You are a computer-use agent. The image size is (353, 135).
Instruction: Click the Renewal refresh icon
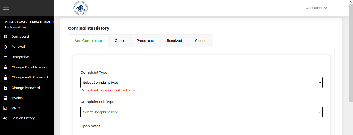5,47
